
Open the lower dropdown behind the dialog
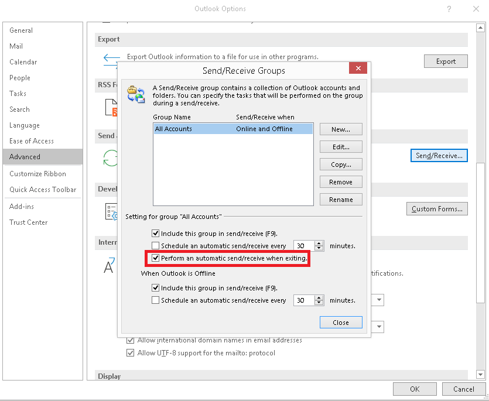click(x=379, y=327)
